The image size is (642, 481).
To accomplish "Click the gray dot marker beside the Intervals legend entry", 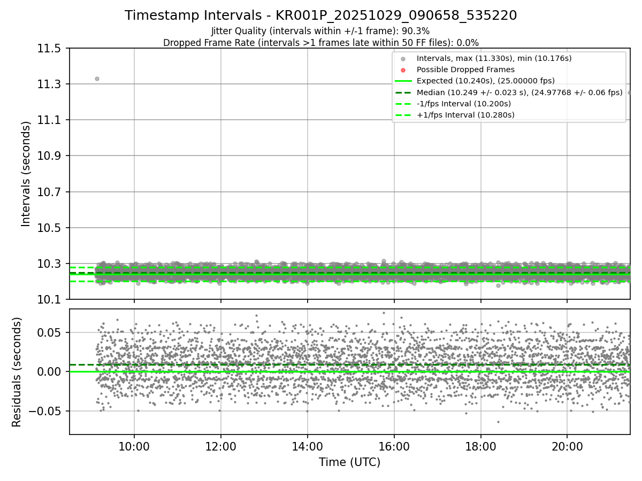I will (x=403, y=59).
